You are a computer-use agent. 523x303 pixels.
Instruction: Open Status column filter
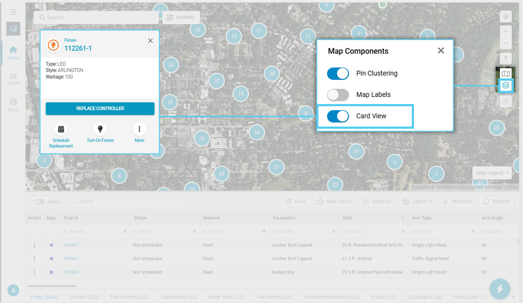[x=195, y=232]
